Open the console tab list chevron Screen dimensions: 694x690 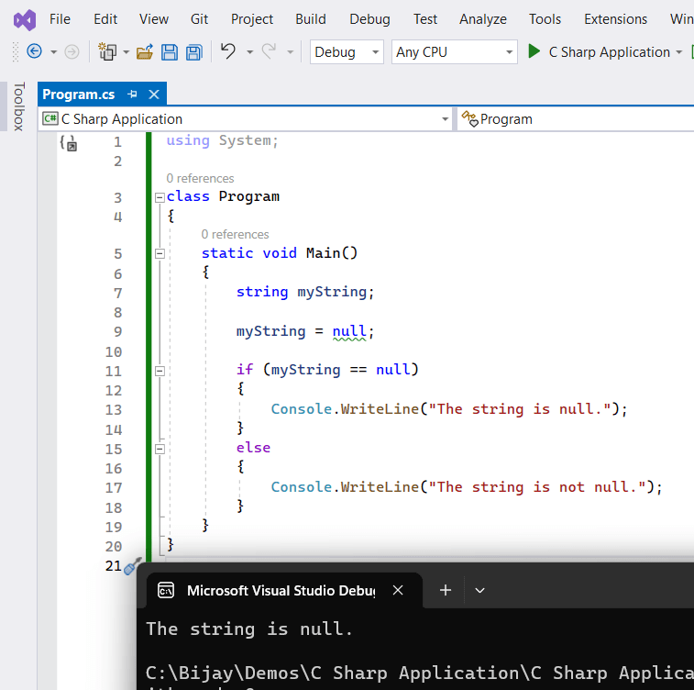click(479, 590)
